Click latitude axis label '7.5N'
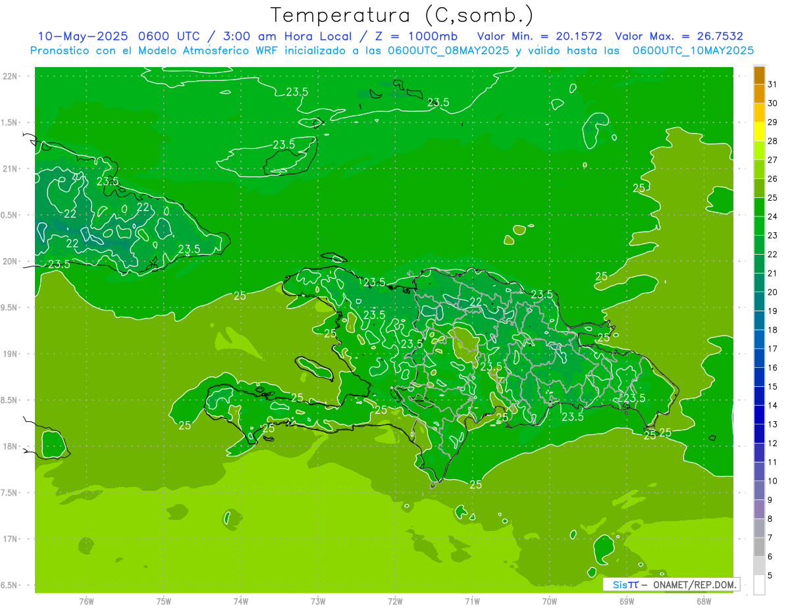This screenshot has height=610, width=790. tap(9, 493)
